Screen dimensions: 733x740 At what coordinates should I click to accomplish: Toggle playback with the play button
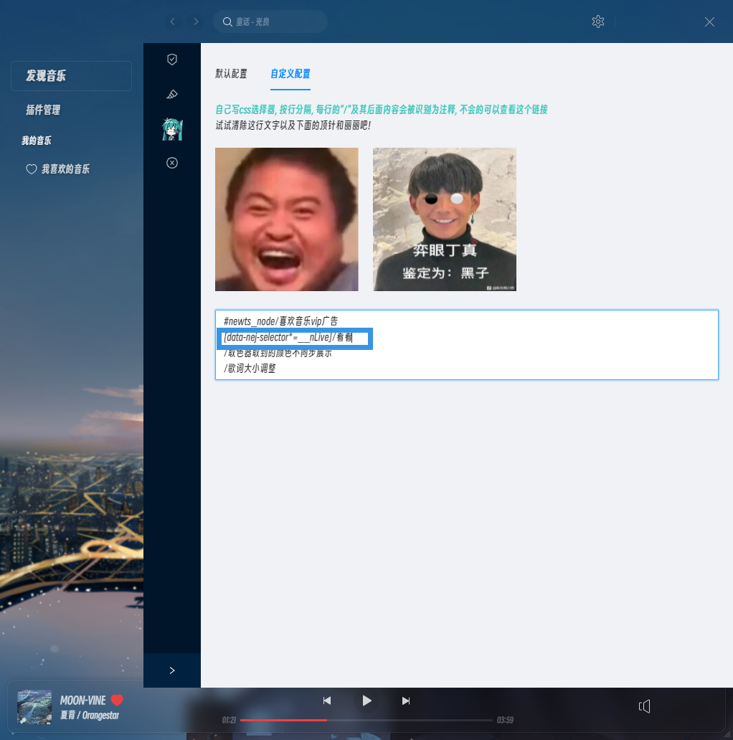[366, 701]
